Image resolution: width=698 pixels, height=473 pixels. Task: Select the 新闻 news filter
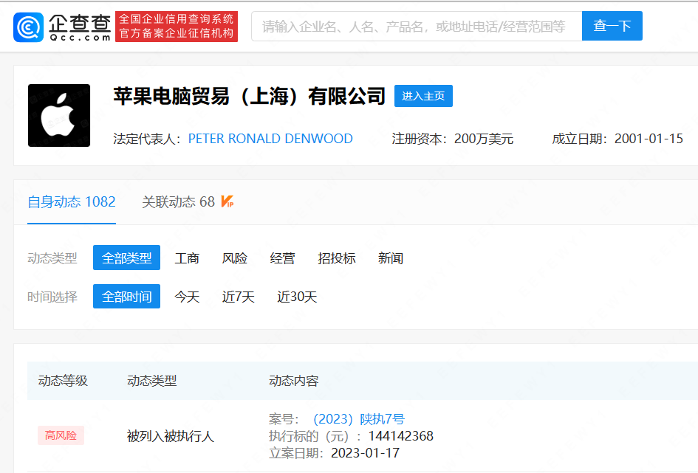pyautogui.click(x=391, y=258)
